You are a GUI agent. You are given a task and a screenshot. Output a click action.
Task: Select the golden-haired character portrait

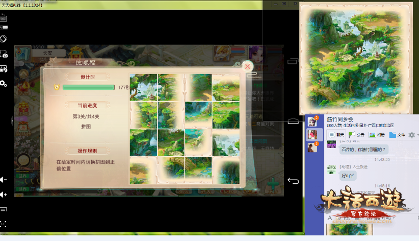(x=222, y=53)
